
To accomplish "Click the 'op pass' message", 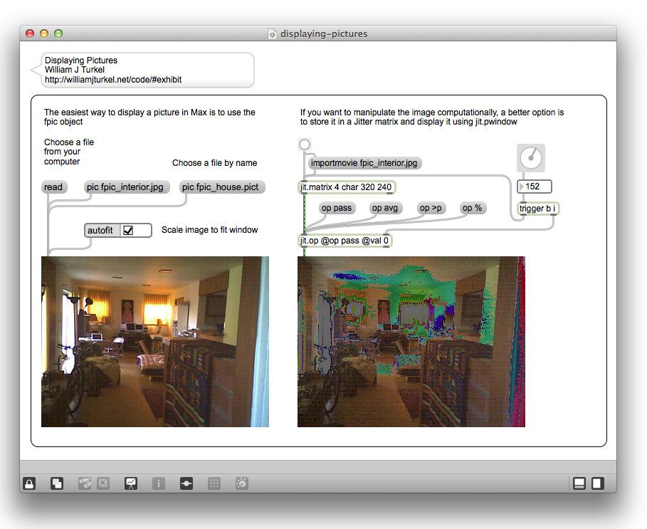I will click(x=337, y=208).
